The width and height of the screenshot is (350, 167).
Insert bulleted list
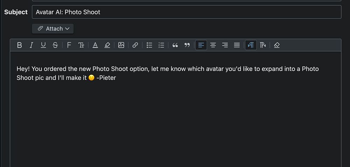click(x=149, y=45)
